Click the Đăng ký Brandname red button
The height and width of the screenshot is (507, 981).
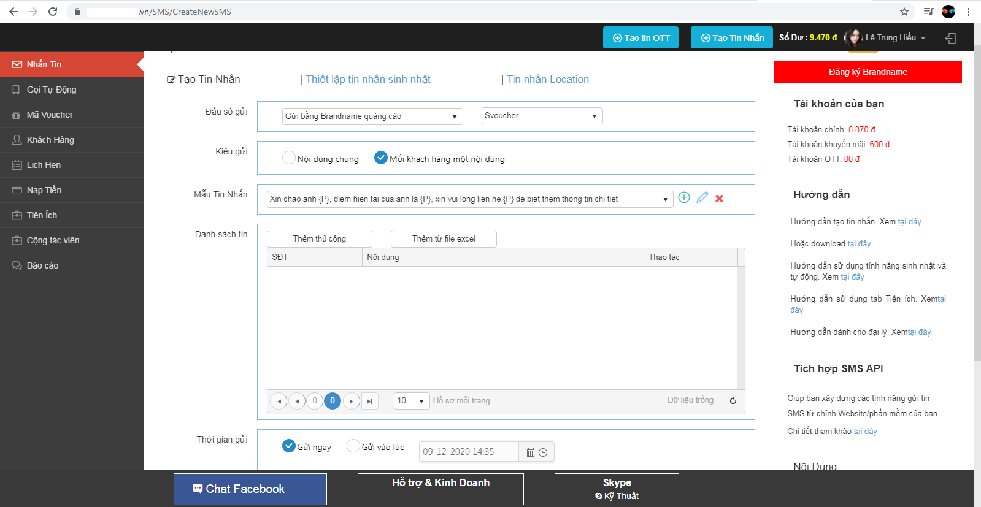click(868, 72)
